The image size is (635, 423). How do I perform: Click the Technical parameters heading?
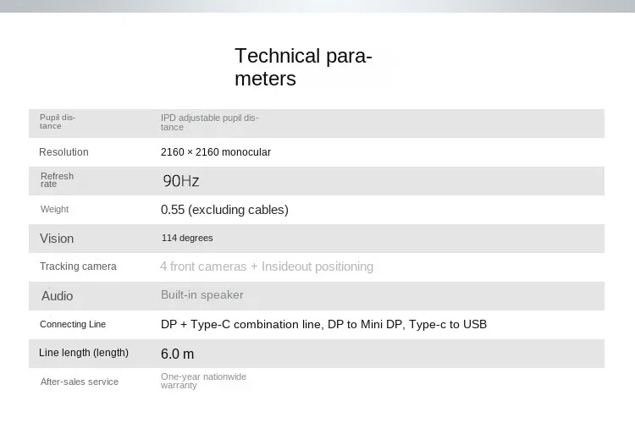coord(303,67)
